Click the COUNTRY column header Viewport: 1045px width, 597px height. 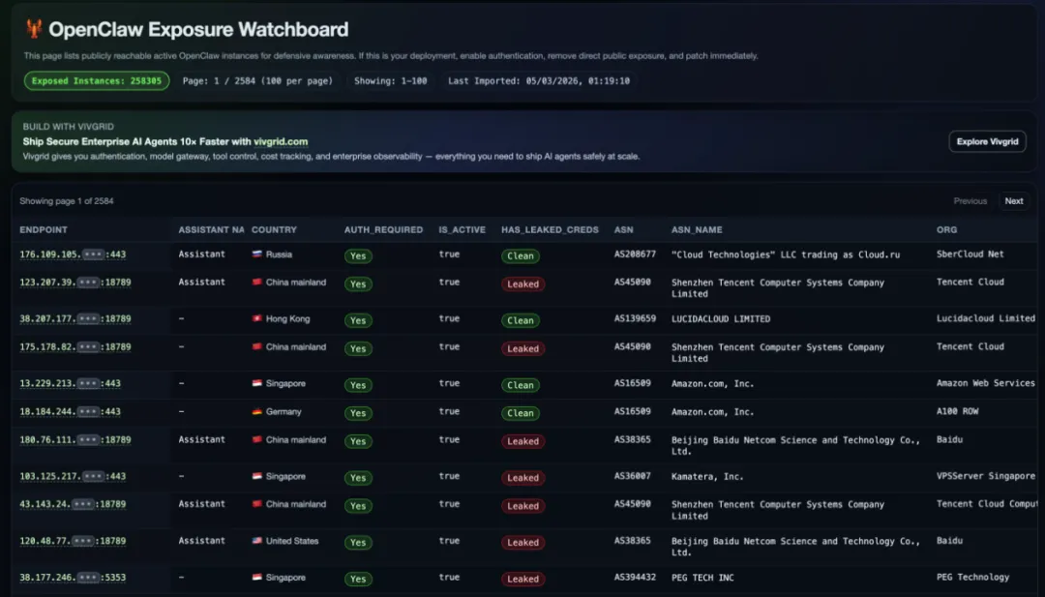click(x=274, y=230)
